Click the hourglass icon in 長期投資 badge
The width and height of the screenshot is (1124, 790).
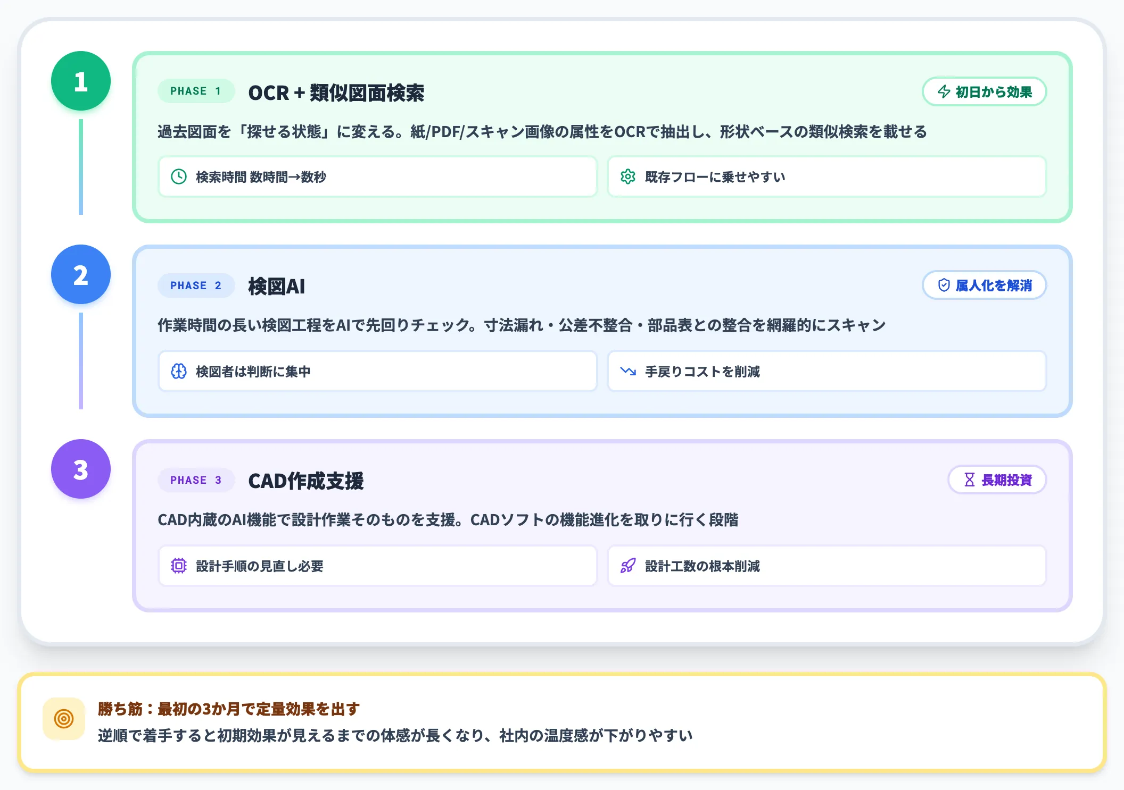click(x=970, y=480)
